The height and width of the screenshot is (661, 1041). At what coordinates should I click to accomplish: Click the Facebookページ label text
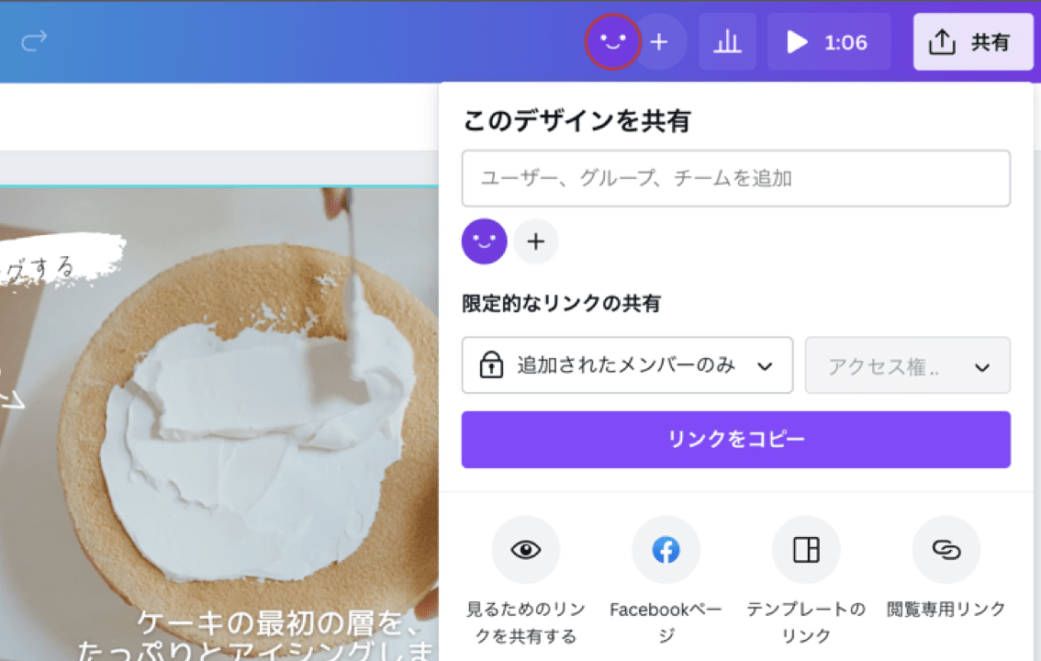pyautogui.click(x=666, y=622)
